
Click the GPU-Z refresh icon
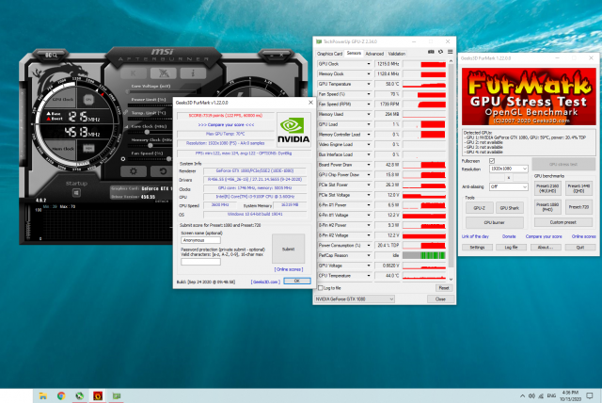pos(440,52)
